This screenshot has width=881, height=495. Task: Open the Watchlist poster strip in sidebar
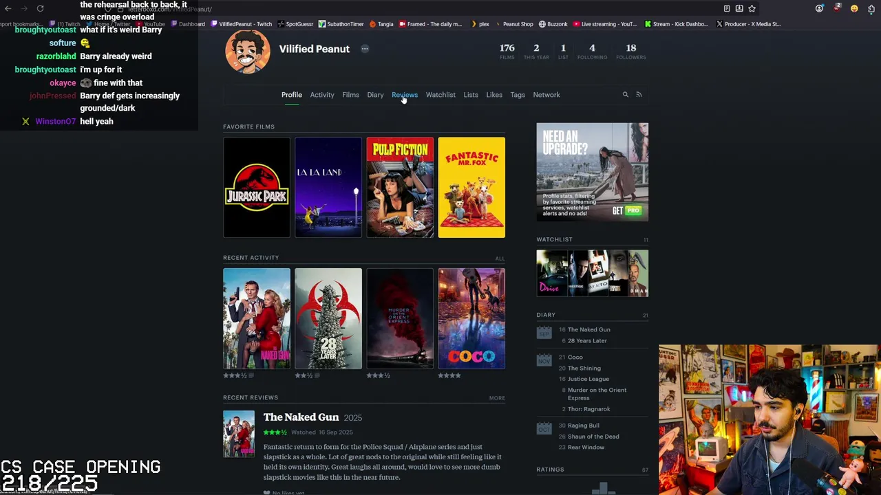click(592, 273)
